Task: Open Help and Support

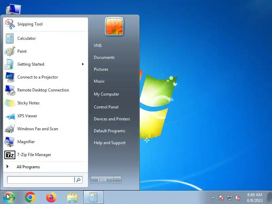Action: tap(109, 143)
